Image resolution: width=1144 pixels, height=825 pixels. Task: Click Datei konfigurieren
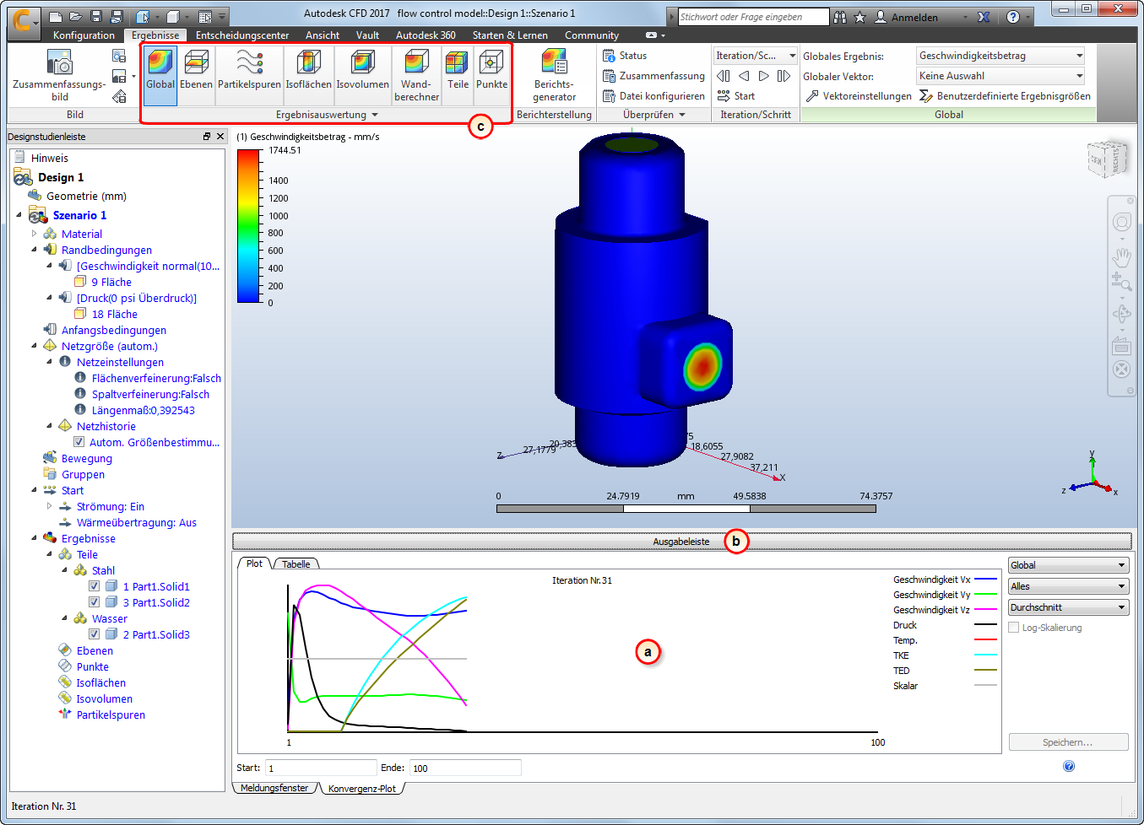pos(653,96)
